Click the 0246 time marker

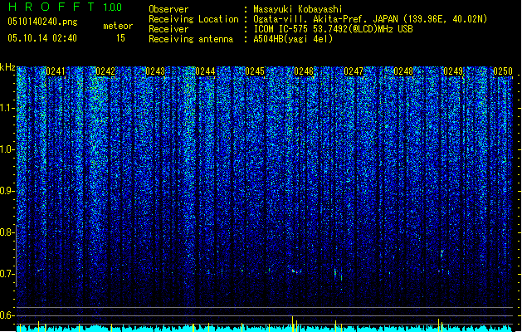(x=304, y=71)
